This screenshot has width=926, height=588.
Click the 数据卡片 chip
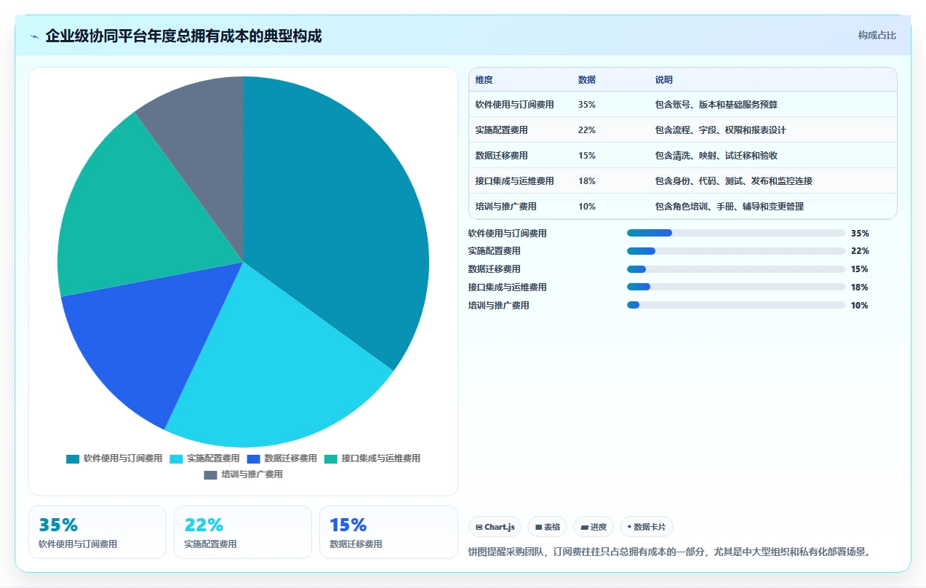(x=647, y=527)
